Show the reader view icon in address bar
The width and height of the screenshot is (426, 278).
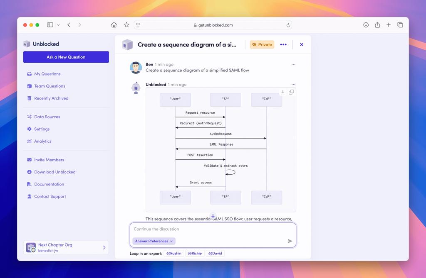pos(138,25)
